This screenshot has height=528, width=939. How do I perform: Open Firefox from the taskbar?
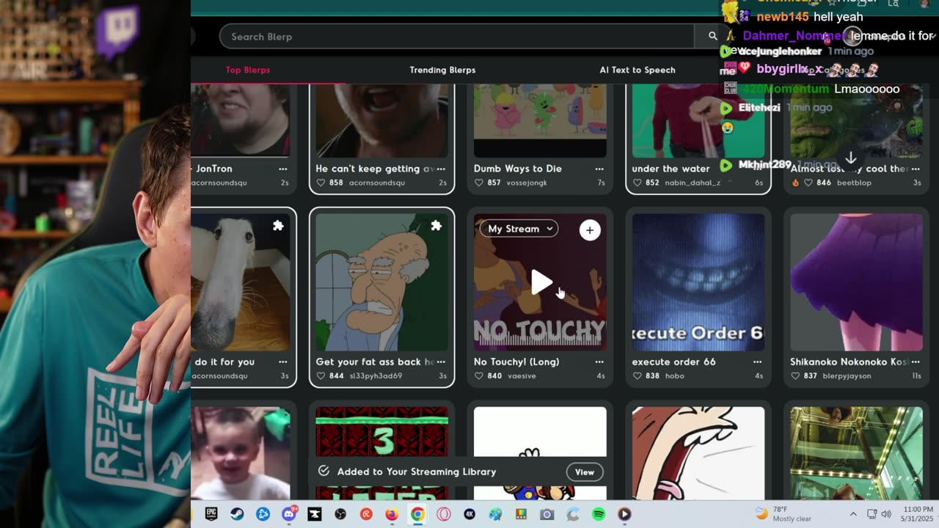click(392, 514)
